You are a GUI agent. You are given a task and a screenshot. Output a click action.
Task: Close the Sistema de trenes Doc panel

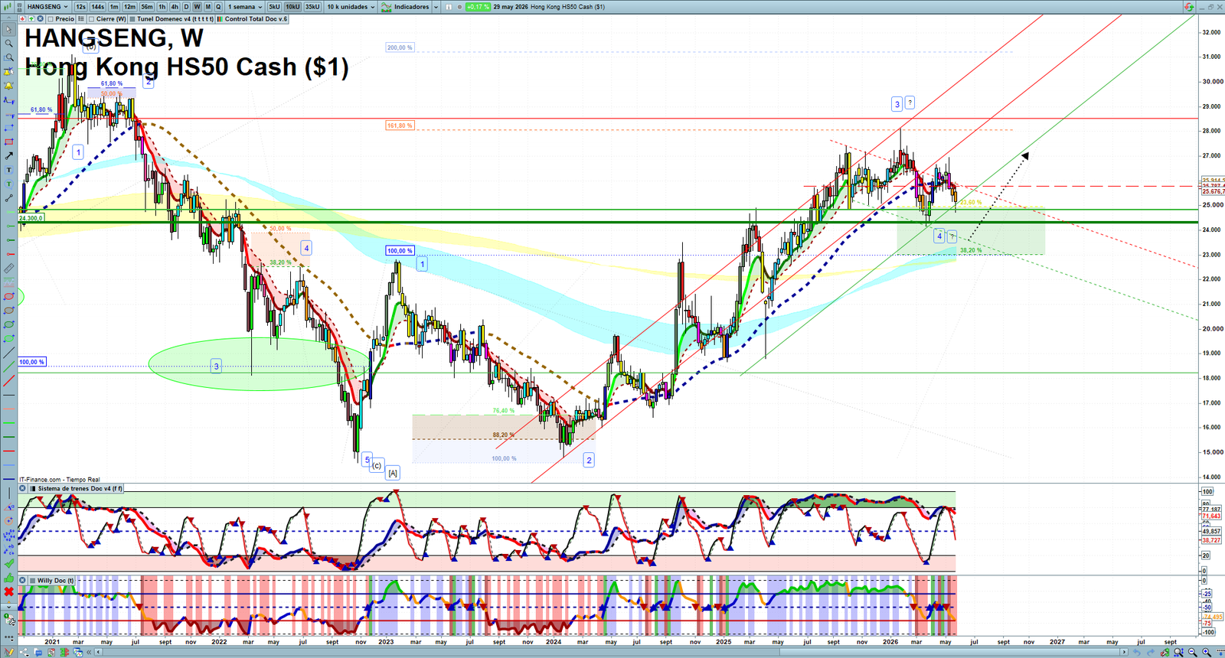pos(22,488)
